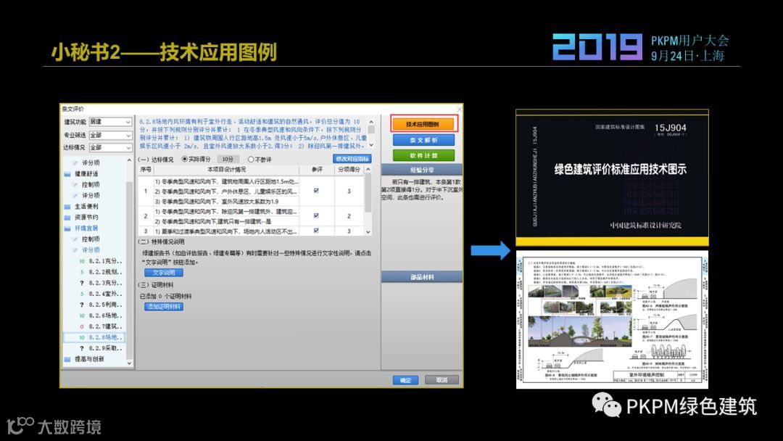Screen dimensions: 783x441
Task: Select tree item 8.2.9采取..
Action: click(x=105, y=348)
